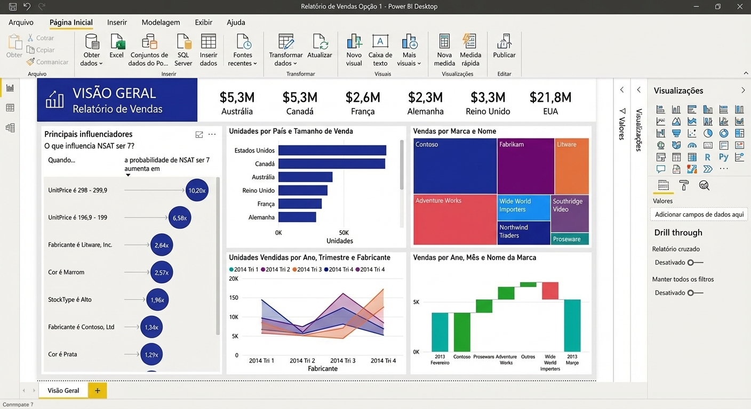Click the Undo arrow in the title bar

point(27,7)
